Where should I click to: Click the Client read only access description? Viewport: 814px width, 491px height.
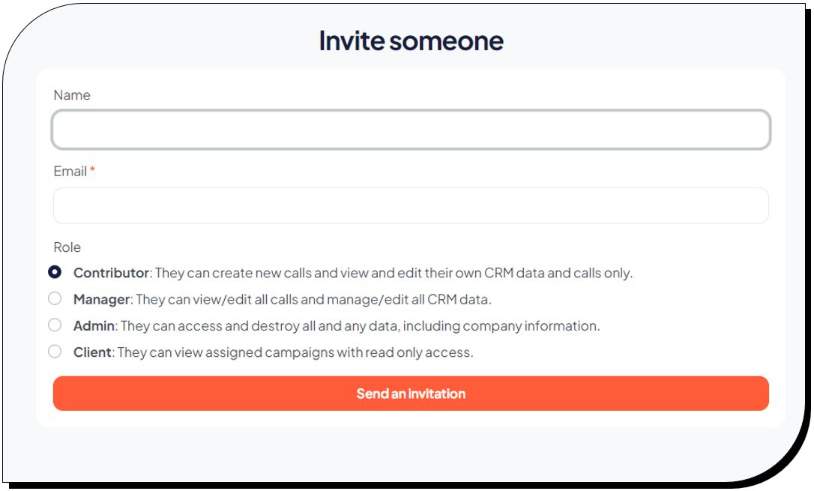tap(295, 352)
